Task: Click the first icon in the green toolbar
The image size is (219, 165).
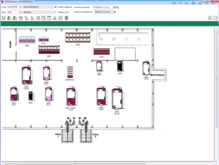Action: (x=3, y=18)
